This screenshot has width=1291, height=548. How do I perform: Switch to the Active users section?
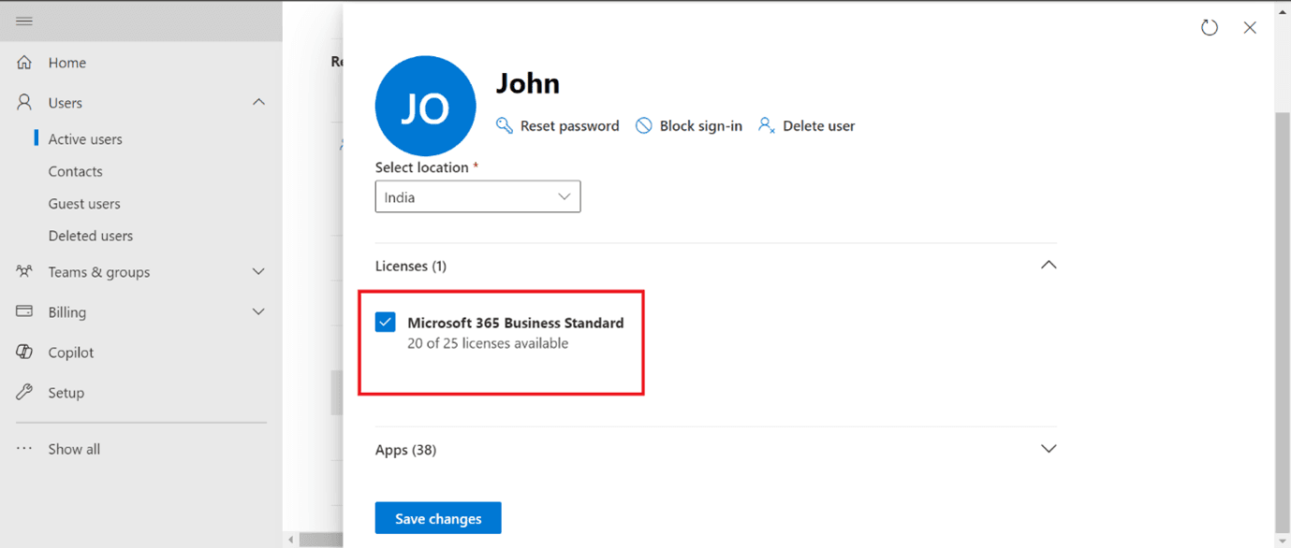pyautogui.click(x=84, y=138)
